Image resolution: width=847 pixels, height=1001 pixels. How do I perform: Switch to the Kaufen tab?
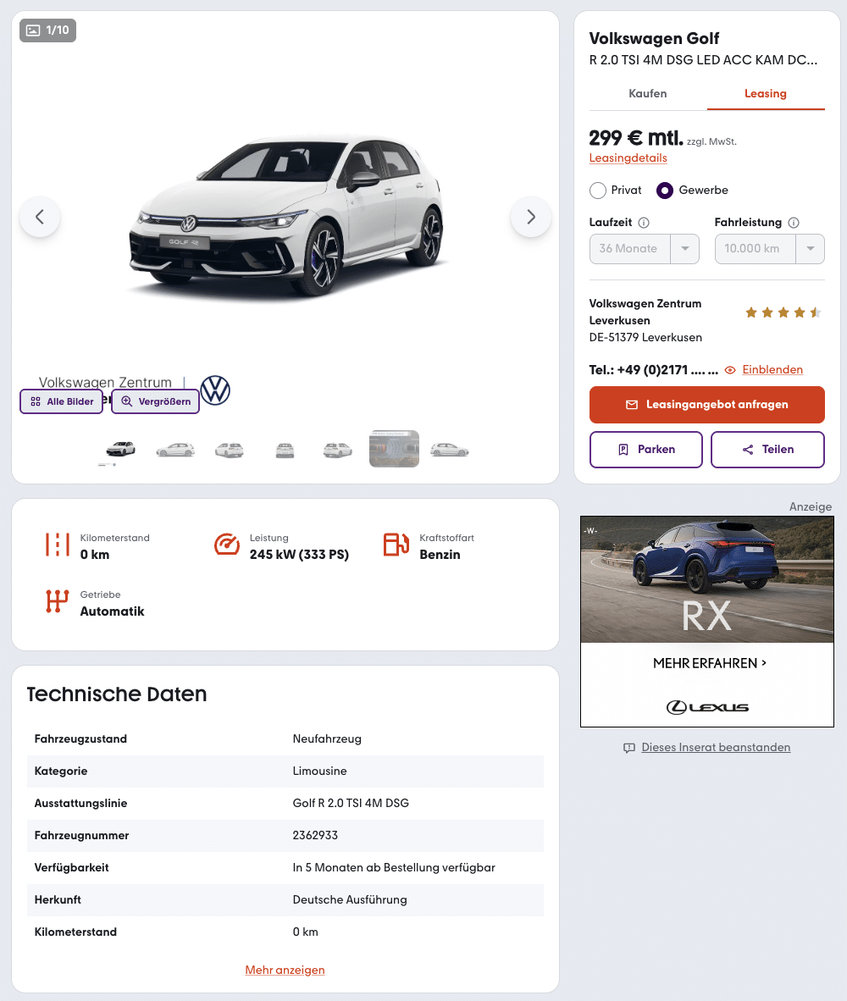point(647,94)
